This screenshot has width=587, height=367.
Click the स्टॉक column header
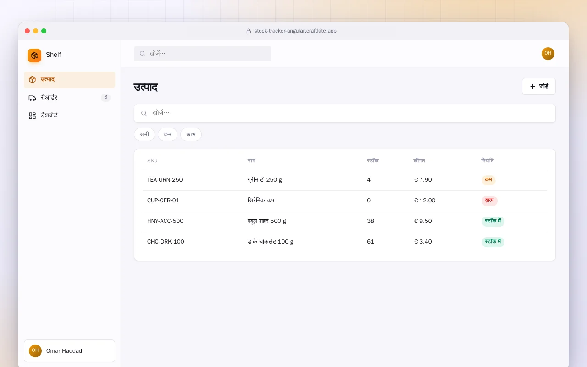pos(373,161)
